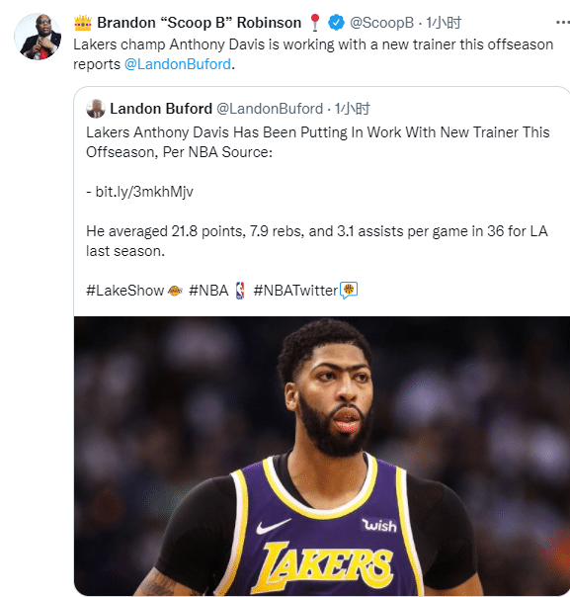Click the Brandon “Scoop B” Robinson display name

tap(199, 23)
